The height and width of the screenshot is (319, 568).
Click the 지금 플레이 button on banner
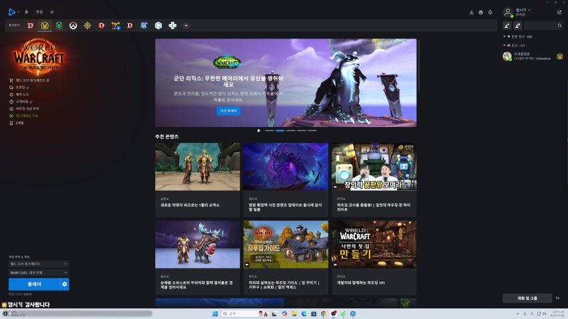click(x=228, y=111)
